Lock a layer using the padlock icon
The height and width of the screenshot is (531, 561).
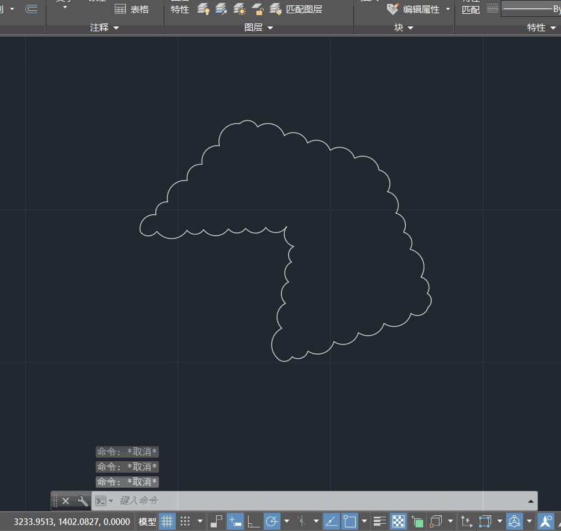point(257,9)
